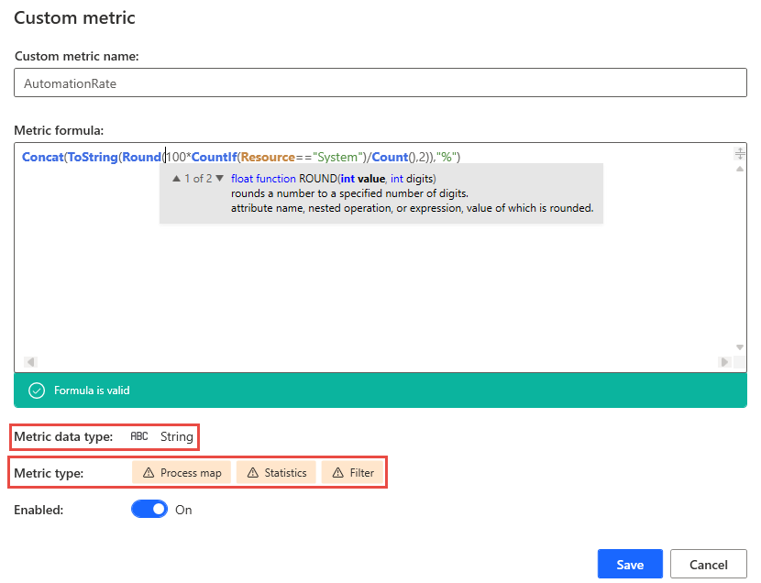Image resolution: width=761 pixels, height=583 pixels.
Task: Select the Process map metric type
Action: (x=181, y=472)
